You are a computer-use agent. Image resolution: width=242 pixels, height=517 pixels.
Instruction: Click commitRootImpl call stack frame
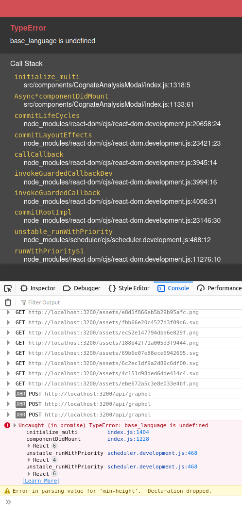(43, 212)
